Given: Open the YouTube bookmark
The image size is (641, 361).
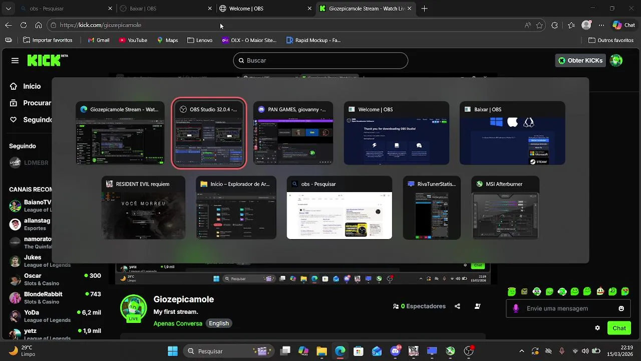Looking at the screenshot, I should coord(133,40).
